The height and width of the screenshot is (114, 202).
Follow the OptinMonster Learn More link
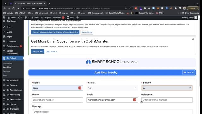pos(51,51)
